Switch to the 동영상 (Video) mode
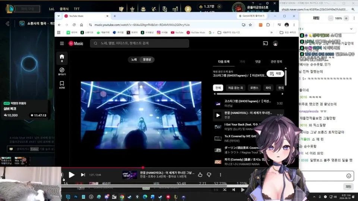This screenshot has width=358, height=201. tap(147, 60)
